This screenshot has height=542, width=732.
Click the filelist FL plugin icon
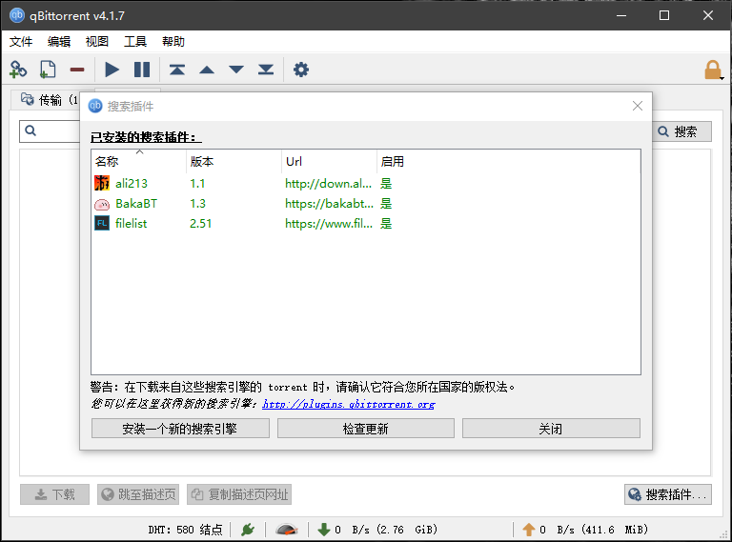click(102, 224)
